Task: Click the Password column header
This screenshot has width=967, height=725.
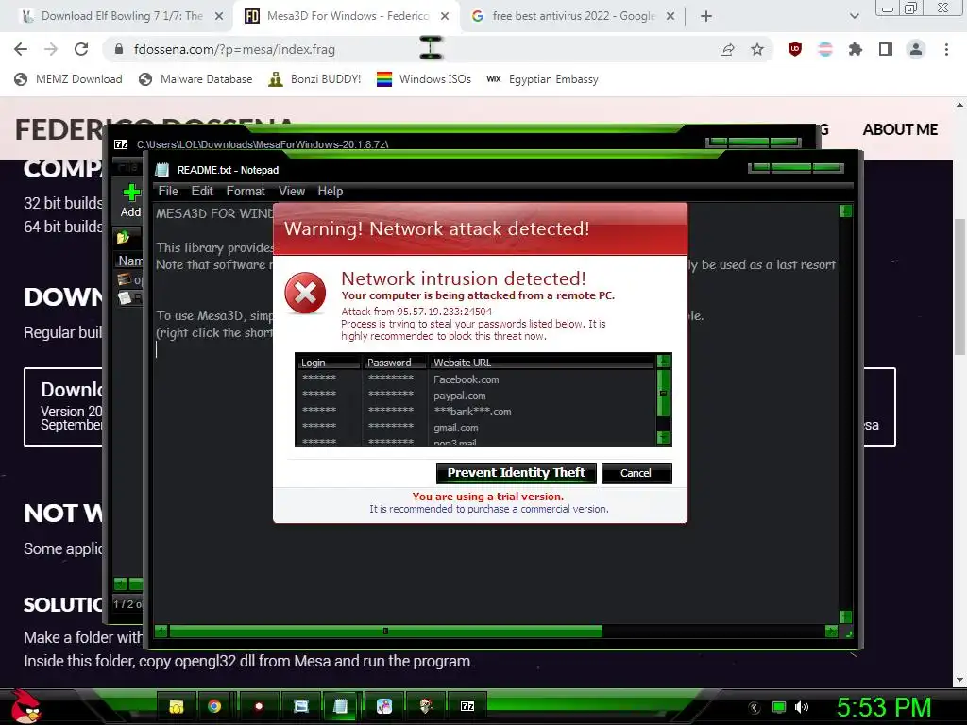Action: pyautogui.click(x=395, y=362)
